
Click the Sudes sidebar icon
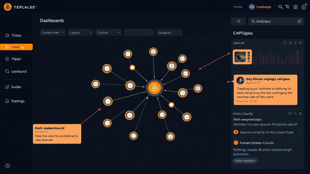coord(7,87)
